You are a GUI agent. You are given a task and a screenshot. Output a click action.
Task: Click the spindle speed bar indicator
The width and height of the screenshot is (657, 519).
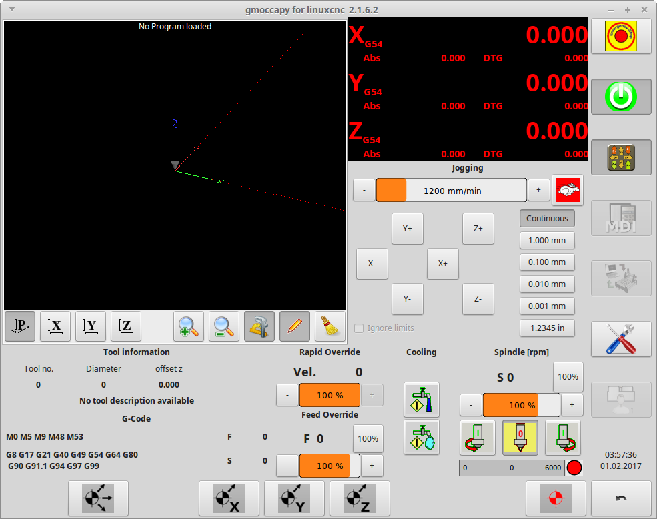point(511,468)
